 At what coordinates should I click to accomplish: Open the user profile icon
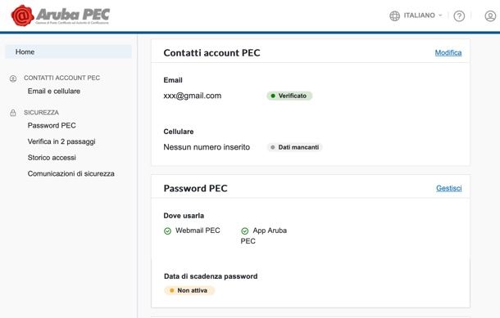[x=490, y=16]
